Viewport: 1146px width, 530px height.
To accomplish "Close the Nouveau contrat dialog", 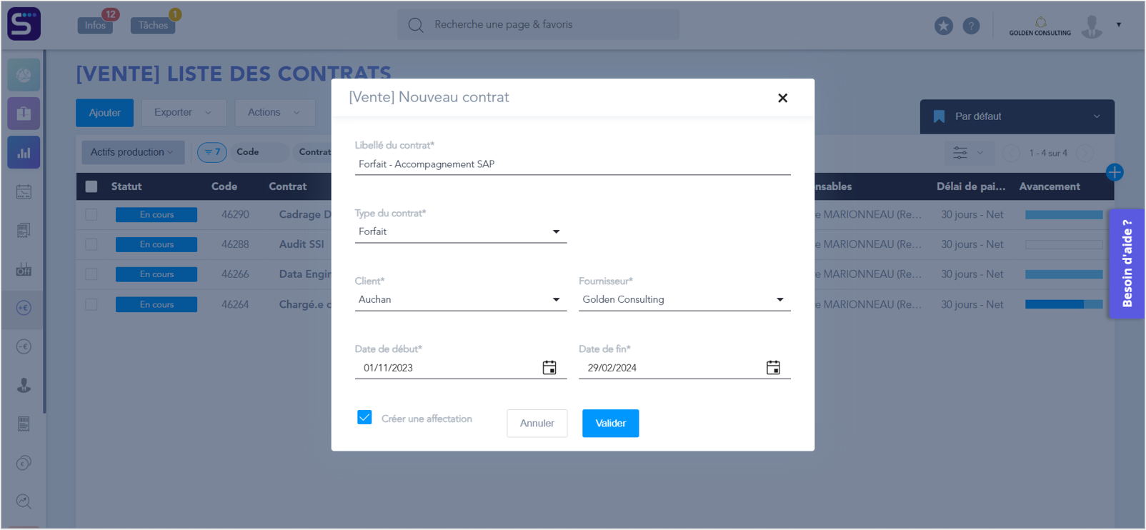I will [x=782, y=98].
